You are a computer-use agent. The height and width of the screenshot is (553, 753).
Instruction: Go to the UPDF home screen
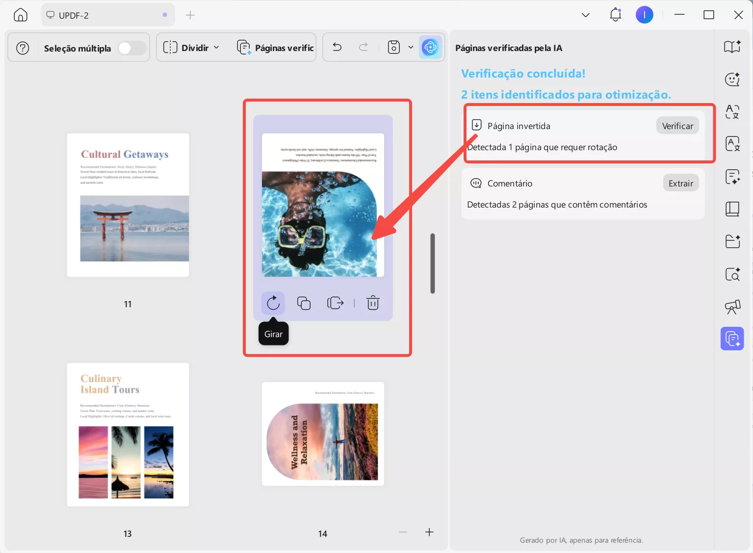pos(21,15)
